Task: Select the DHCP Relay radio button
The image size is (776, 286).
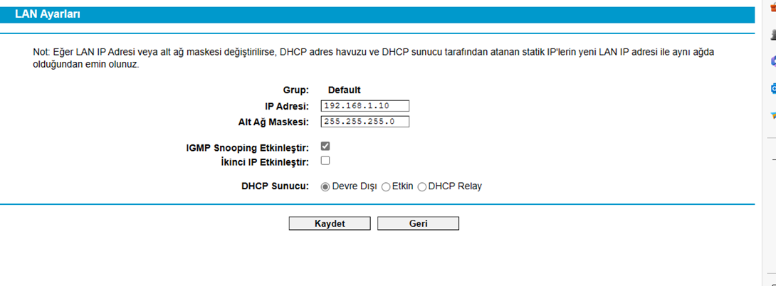Action: click(x=422, y=187)
